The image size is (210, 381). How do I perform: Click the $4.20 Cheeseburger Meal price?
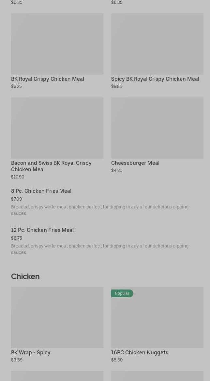click(x=117, y=170)
